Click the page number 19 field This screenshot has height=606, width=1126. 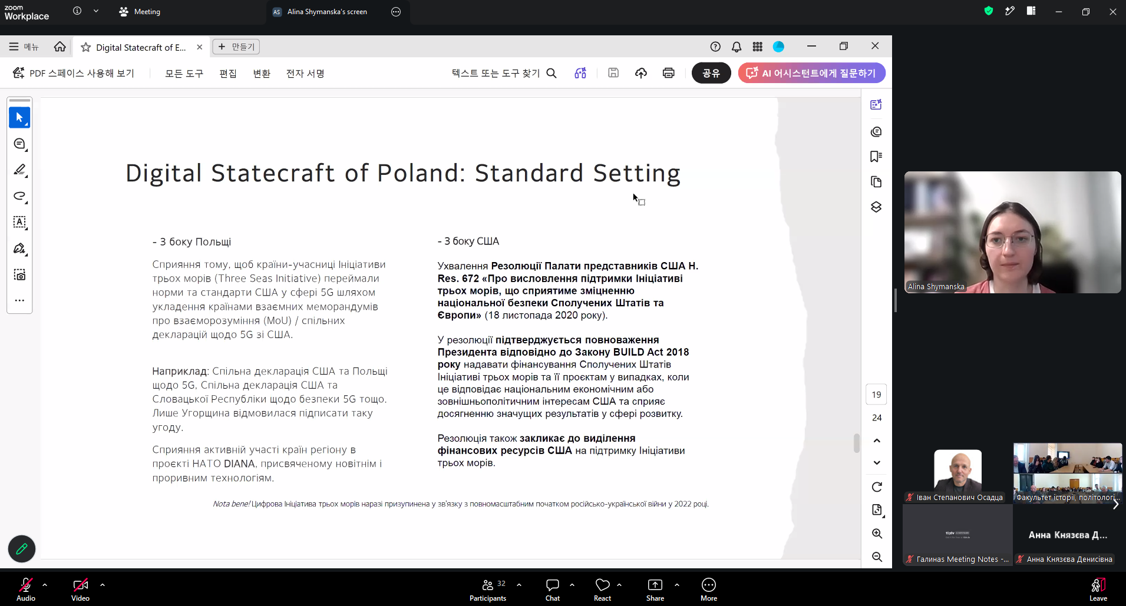[x=876, y=395]
